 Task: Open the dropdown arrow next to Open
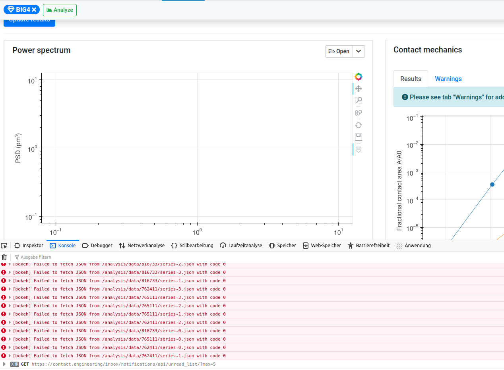(x=358, y=51)
